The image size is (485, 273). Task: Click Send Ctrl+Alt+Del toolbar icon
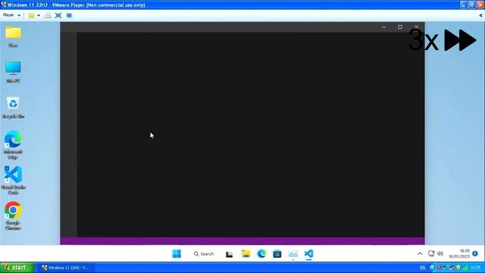pos(48,15)
